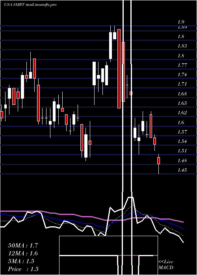197x275 pixels.
Task: Click the 1.62 price axis label
Action: pos(182,113)
